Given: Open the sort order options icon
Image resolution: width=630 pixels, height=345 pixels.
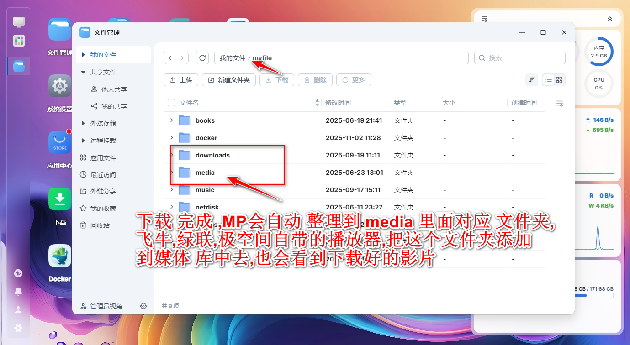Looking at the screenshot, I should coord(531,80).
